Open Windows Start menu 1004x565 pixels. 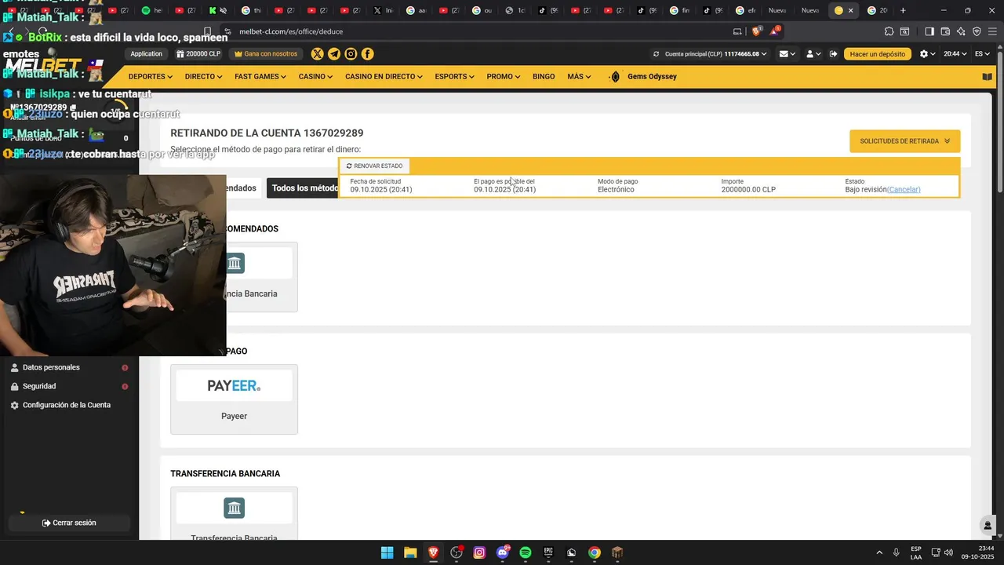[387, 552]
